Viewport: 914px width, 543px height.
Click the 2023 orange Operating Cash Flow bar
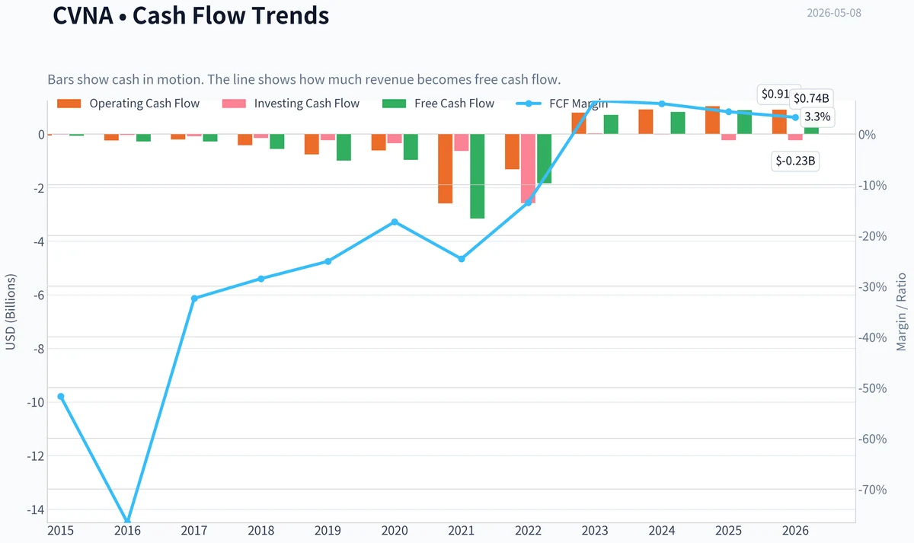579,123
